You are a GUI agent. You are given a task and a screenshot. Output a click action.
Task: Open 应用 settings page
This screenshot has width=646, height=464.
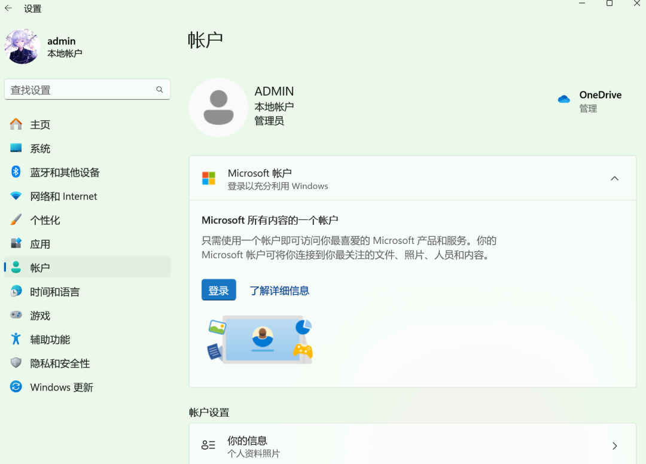tap(87, 244)
